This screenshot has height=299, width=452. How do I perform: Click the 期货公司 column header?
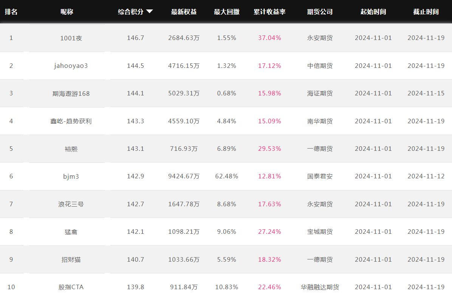(x=320, y=12)
